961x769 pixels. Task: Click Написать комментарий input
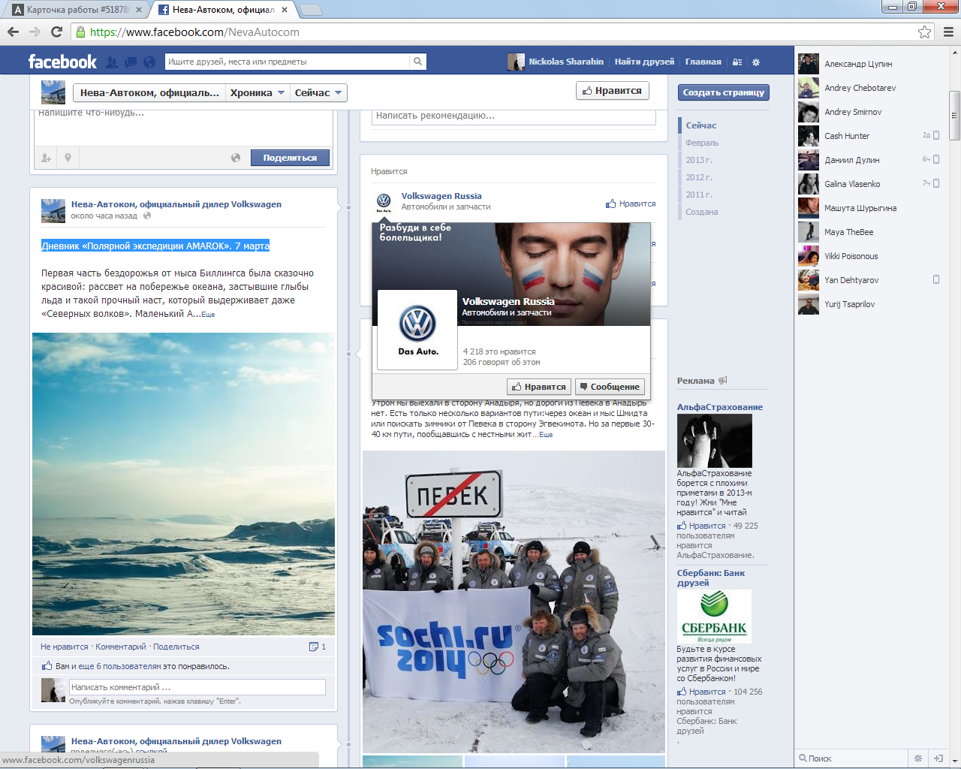tap(197, 687)
